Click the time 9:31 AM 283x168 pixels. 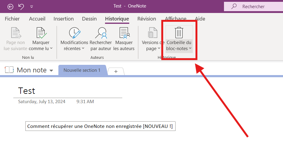coord(85,102)
